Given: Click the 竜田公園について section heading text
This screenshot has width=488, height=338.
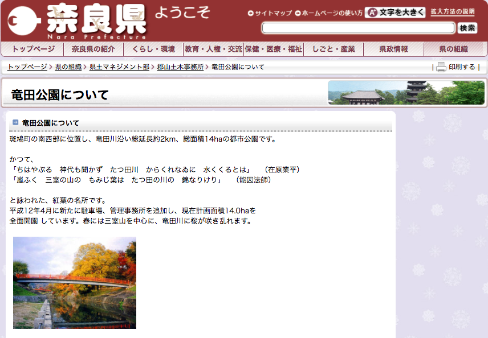Looking at the screenshot, I should [50, 123].
